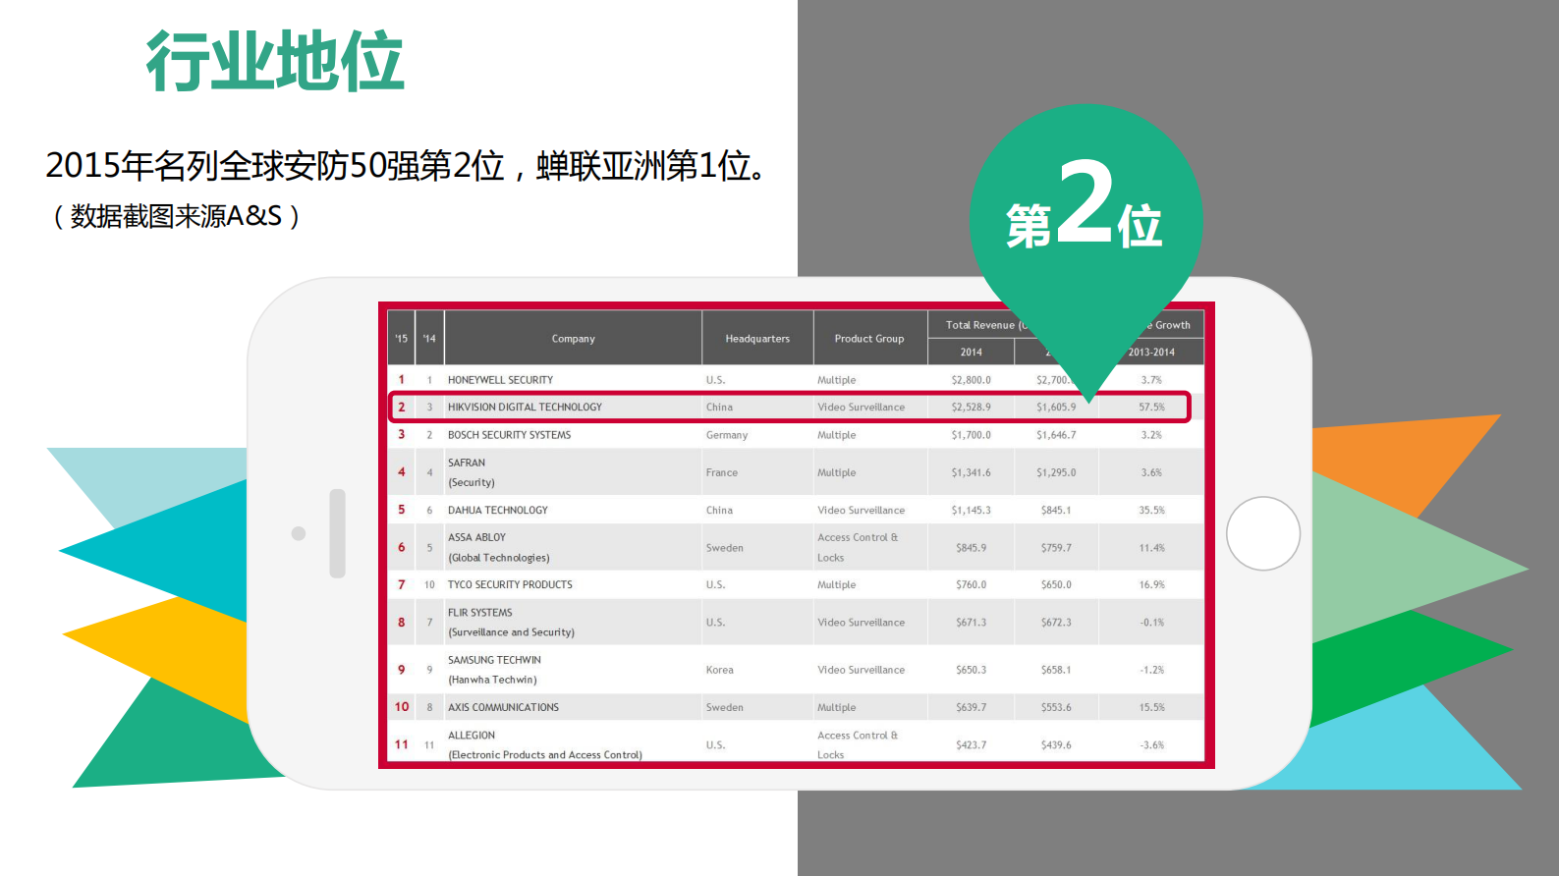Click the "Company" column header
The height and width of the screenshot is (876, 1559).
(x=574, y=339)
